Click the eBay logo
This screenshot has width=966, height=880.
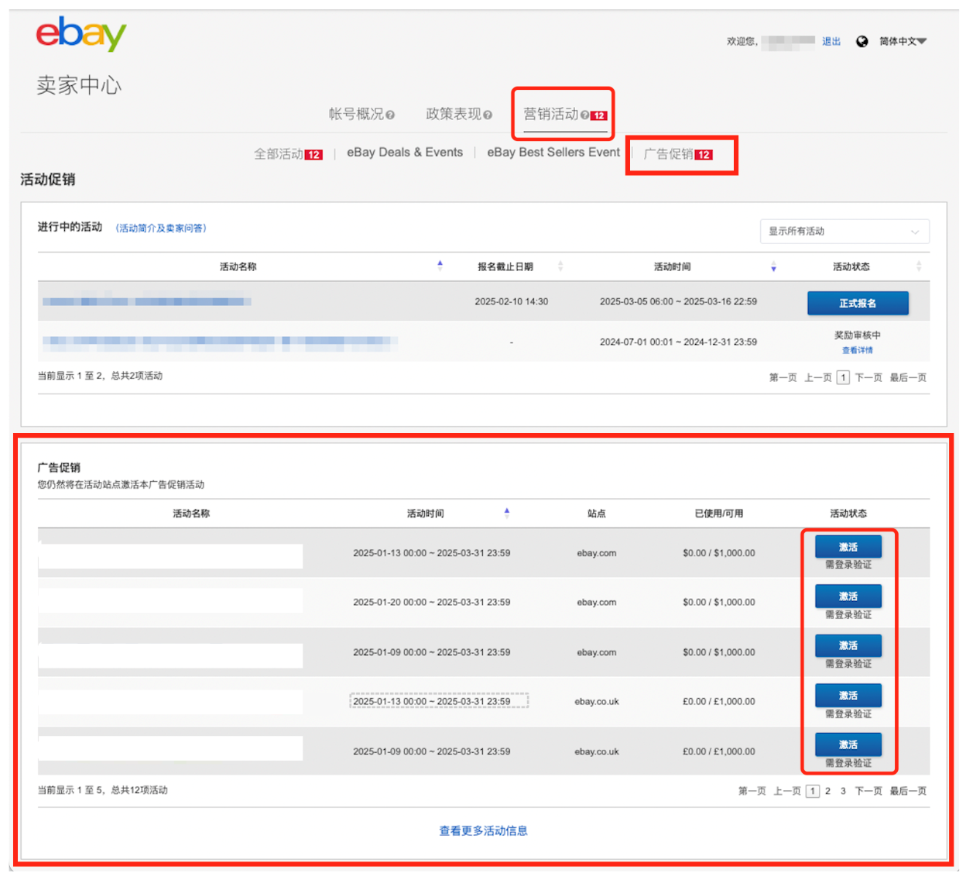pos(80,34)
